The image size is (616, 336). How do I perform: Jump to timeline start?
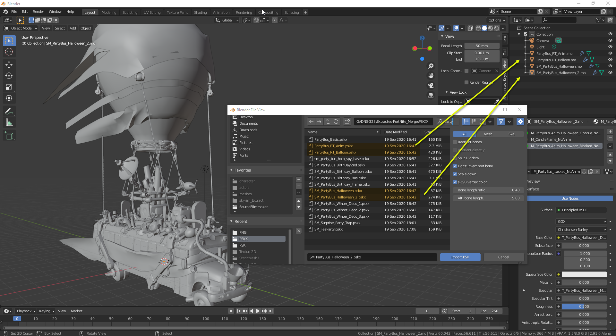(x=239, y=311)
